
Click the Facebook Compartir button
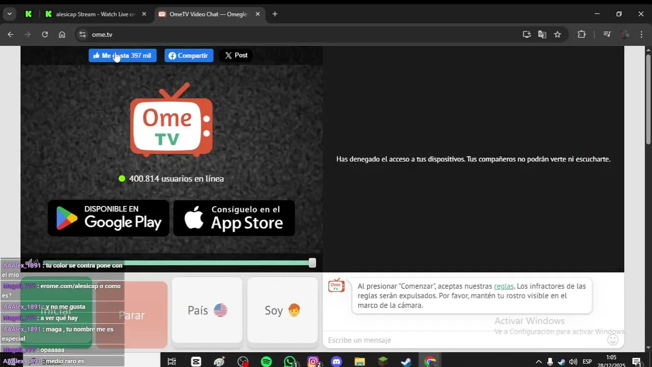point(189,56)
